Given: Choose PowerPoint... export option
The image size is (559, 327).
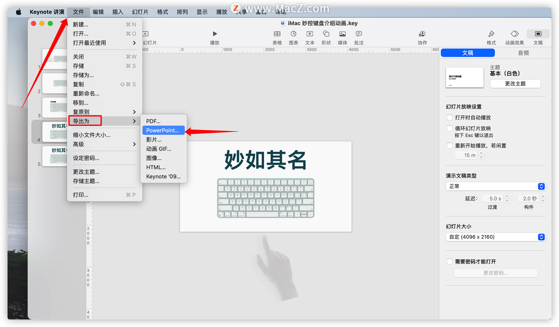Looking at the screenshot, I should (163, 130).
